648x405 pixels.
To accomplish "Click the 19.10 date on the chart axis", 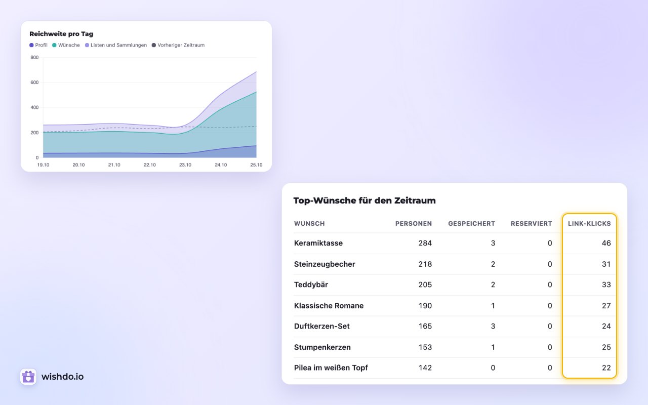I will point(43,165).
